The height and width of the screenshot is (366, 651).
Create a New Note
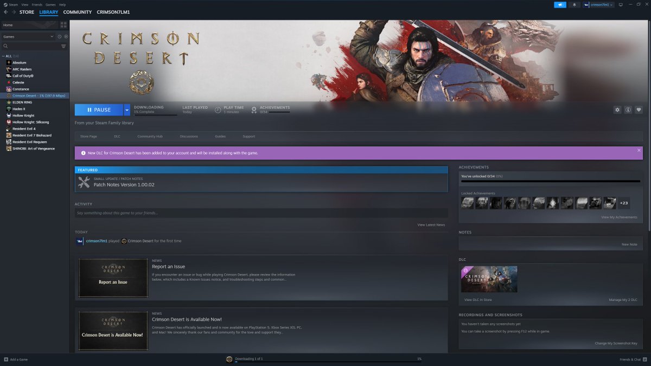(x=629, y=245)
